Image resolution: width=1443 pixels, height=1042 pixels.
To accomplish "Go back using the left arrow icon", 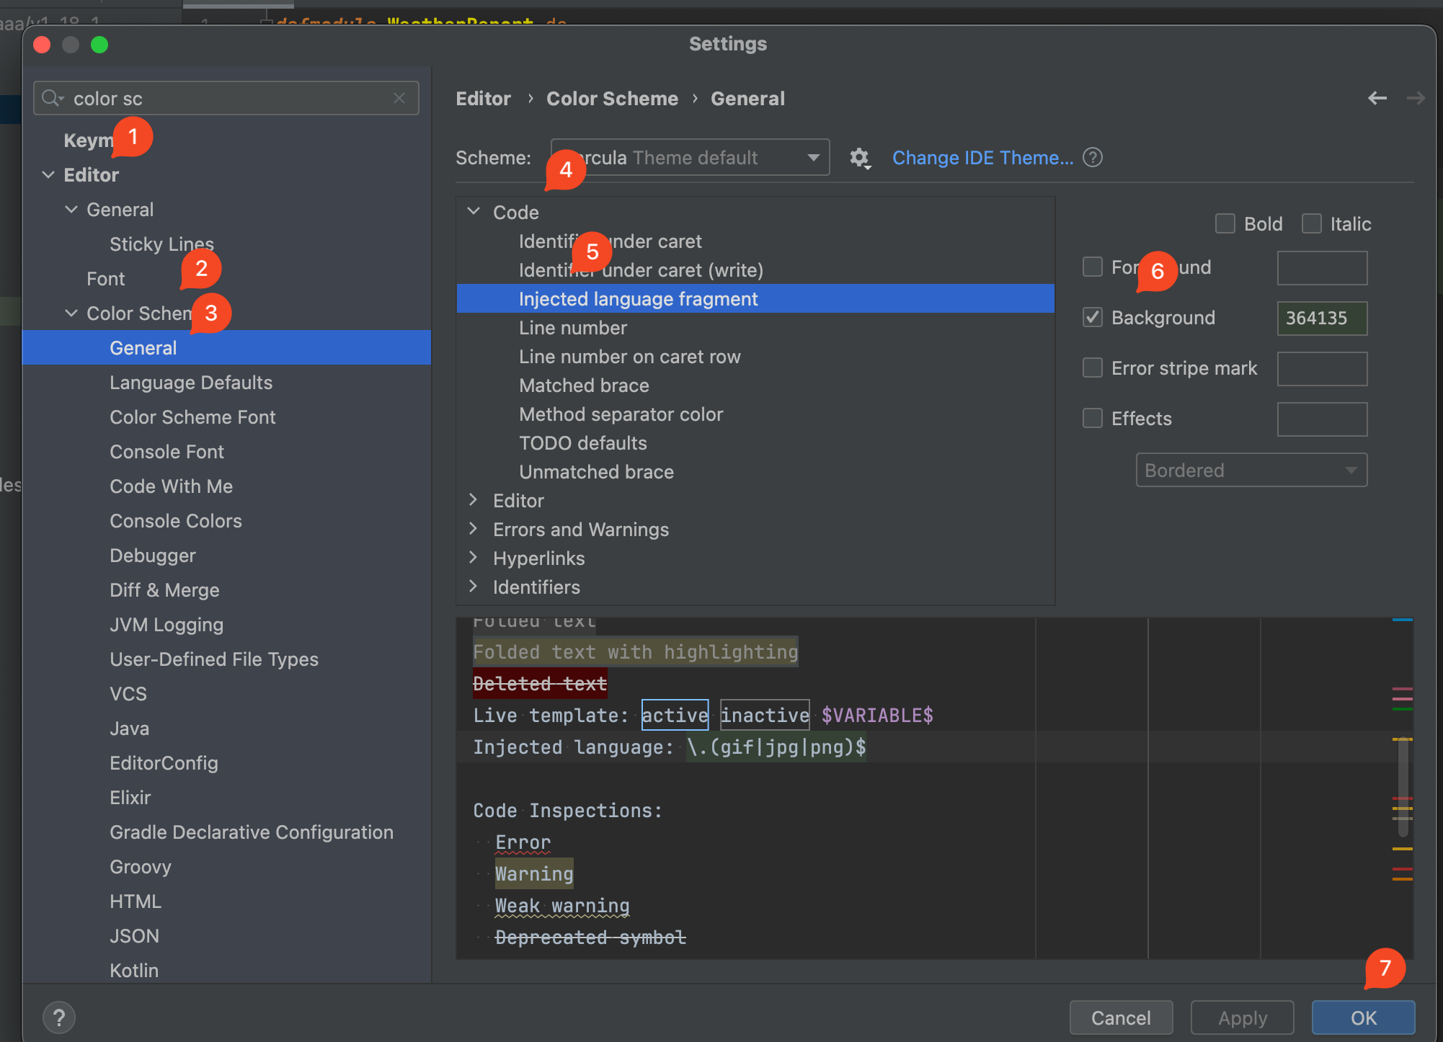I will pyautogui.click(x=1377, y=98).
